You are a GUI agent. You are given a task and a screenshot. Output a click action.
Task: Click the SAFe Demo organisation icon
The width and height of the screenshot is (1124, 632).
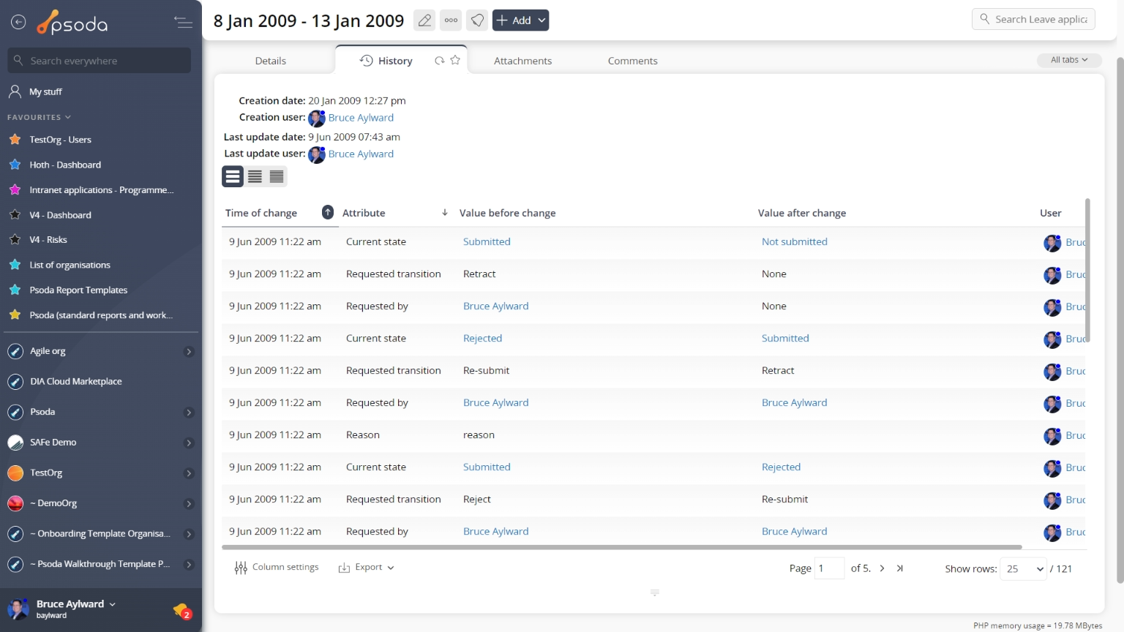pyautogui.click(x=15, y=443)
